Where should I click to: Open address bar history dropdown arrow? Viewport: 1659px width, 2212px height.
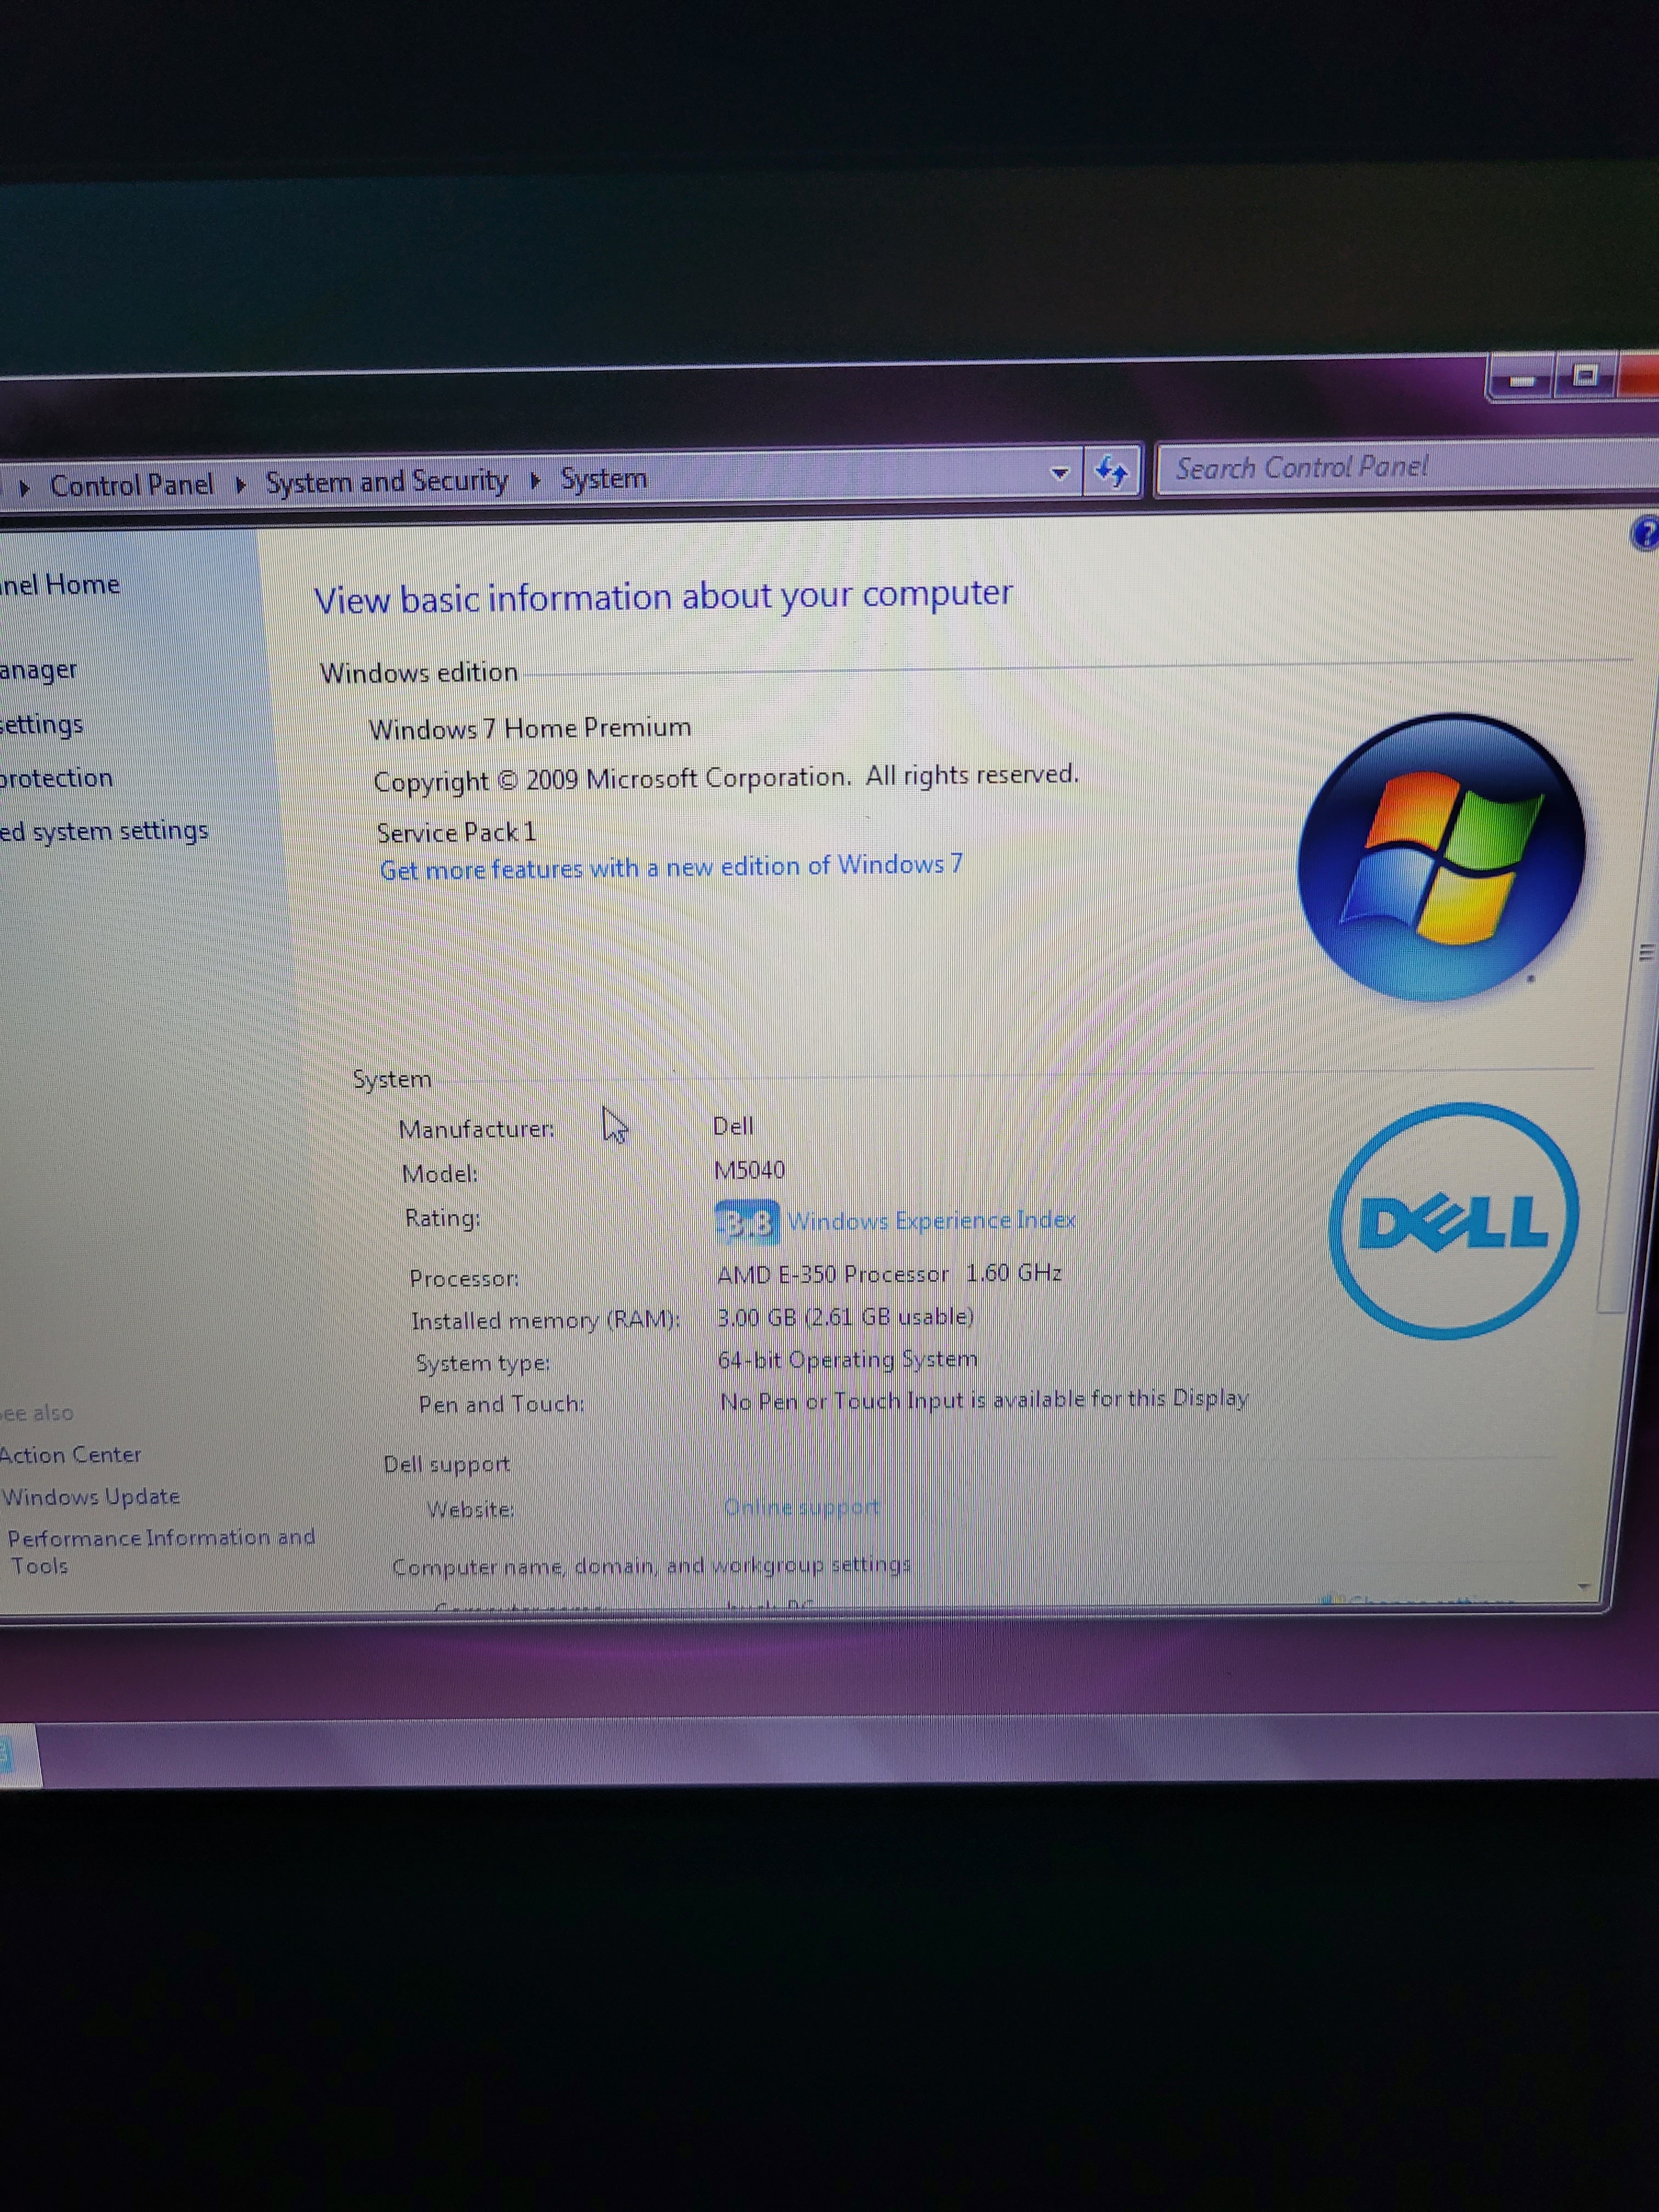pos(1060,473)
